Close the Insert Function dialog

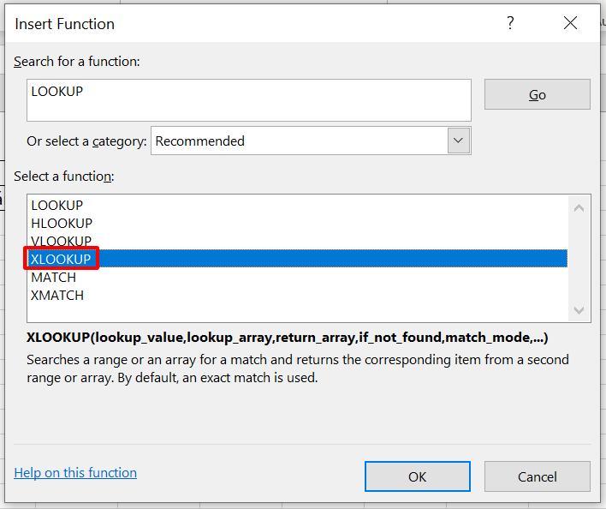571,24
